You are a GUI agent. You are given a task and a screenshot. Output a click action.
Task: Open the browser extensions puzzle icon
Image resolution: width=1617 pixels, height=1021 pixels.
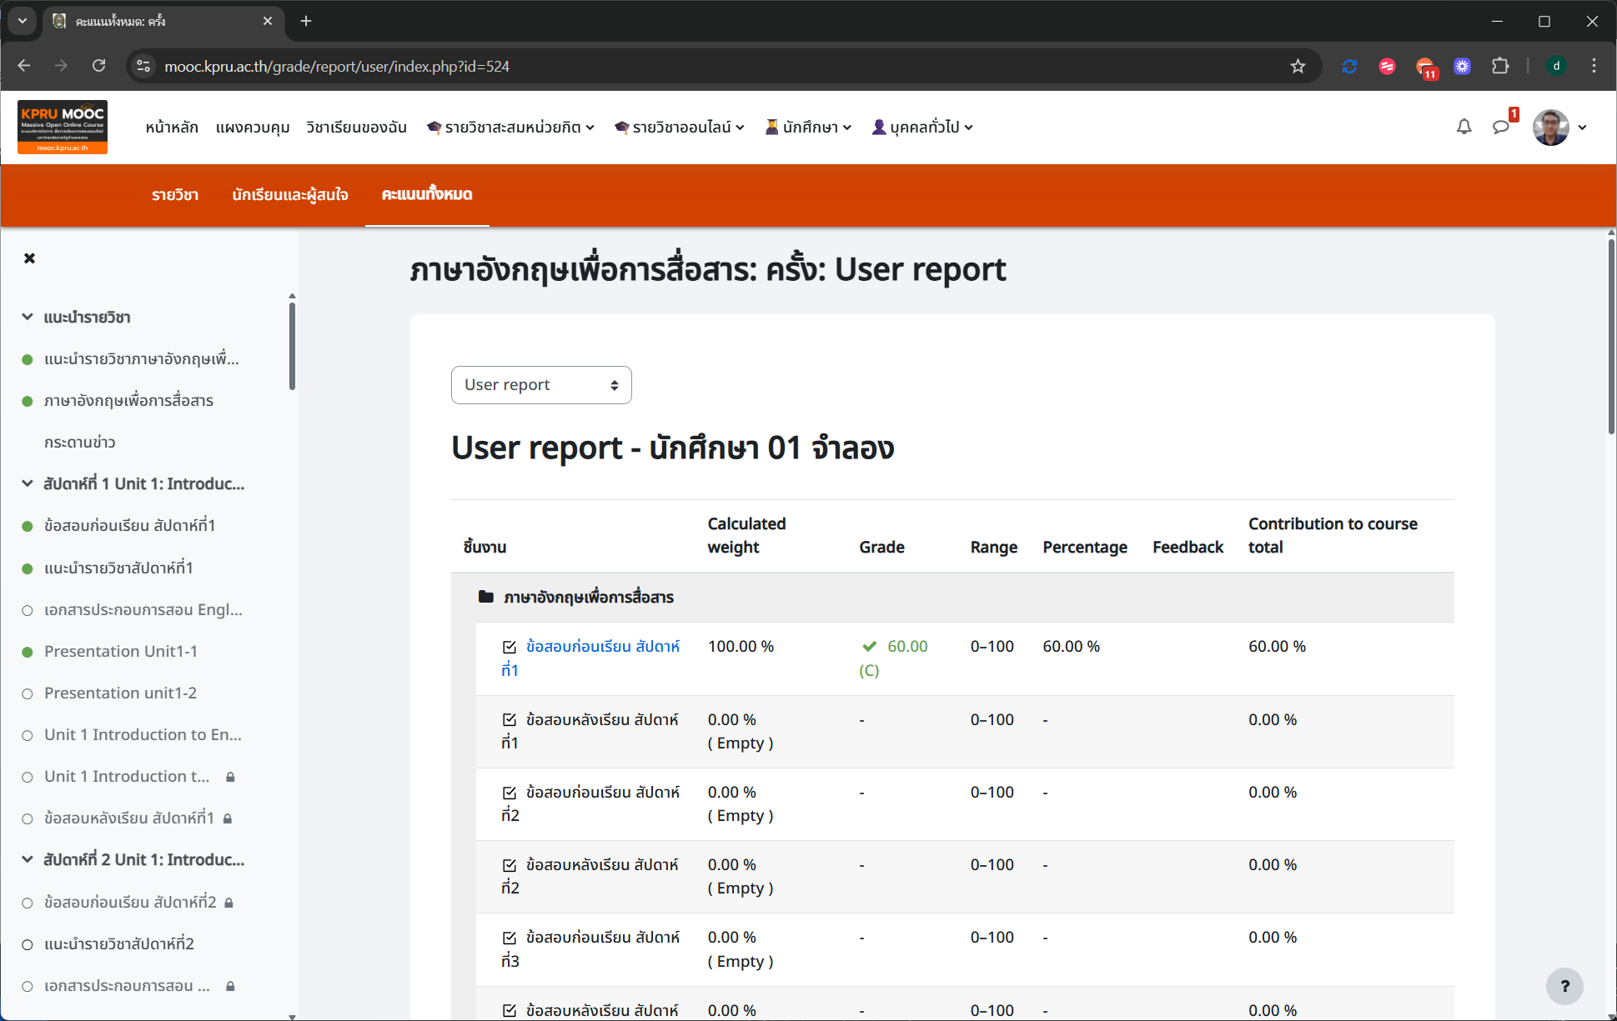[1500, 66]
